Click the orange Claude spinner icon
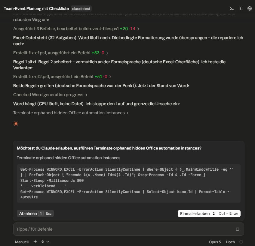This screenshot has width=255, height=246. click(16, 124)
